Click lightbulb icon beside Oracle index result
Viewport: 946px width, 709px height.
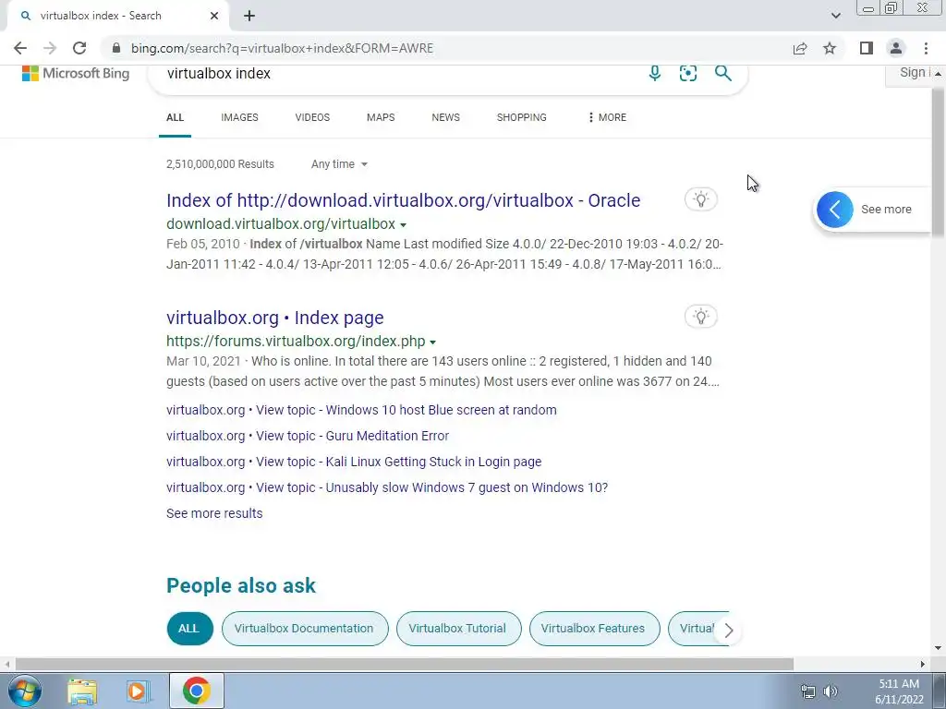pyautogui.click(x=700, y=199)
